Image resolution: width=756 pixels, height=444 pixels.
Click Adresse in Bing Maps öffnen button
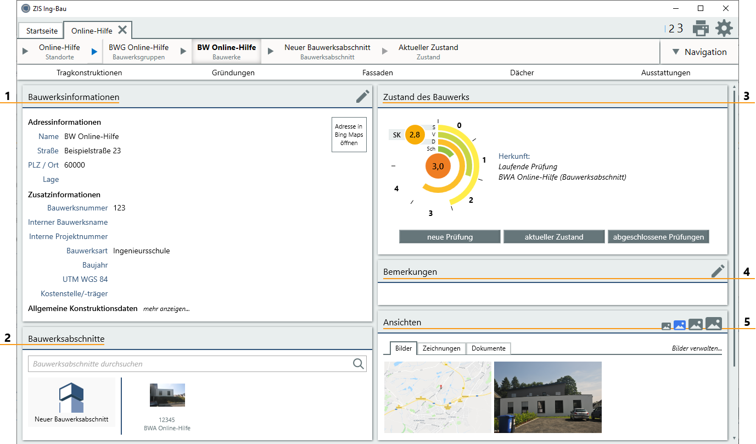[x=349, y=135]
